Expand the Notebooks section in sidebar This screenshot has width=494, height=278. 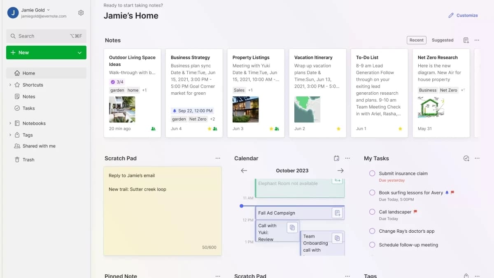[10, 123]
